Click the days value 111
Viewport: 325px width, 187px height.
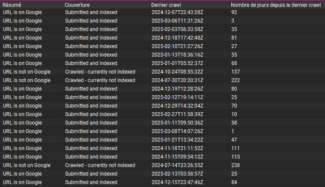tap(236, 148)
